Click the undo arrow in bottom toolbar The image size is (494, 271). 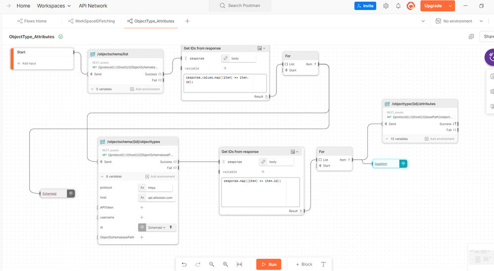[x=184, y=265]
